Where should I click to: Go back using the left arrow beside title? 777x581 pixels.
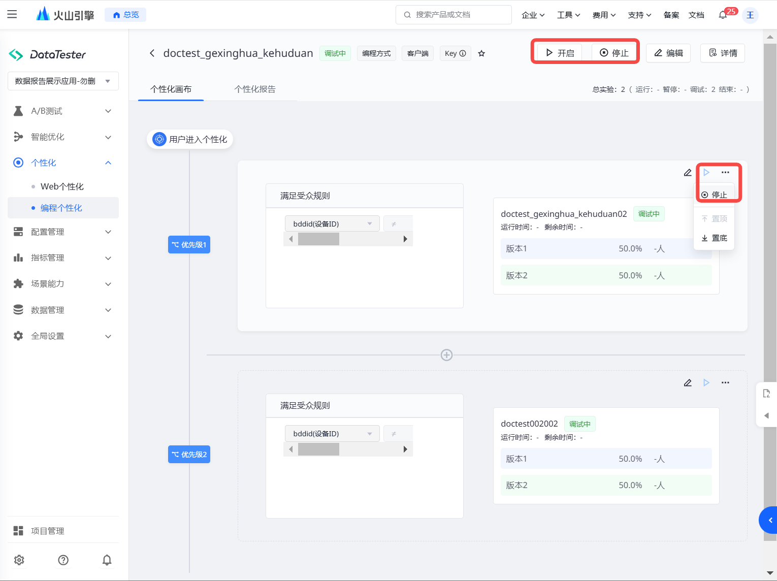[152, 53]
